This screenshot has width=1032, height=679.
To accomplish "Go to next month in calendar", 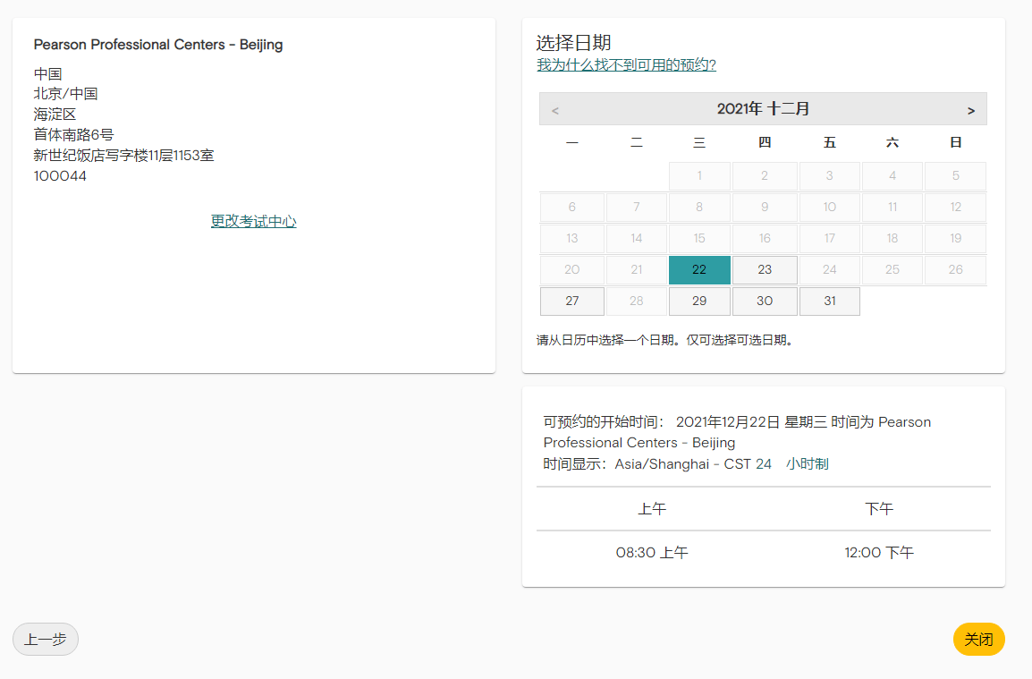I will [971, 110].
